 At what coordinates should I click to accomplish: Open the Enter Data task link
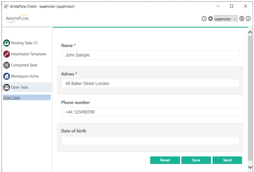(12, 98)
